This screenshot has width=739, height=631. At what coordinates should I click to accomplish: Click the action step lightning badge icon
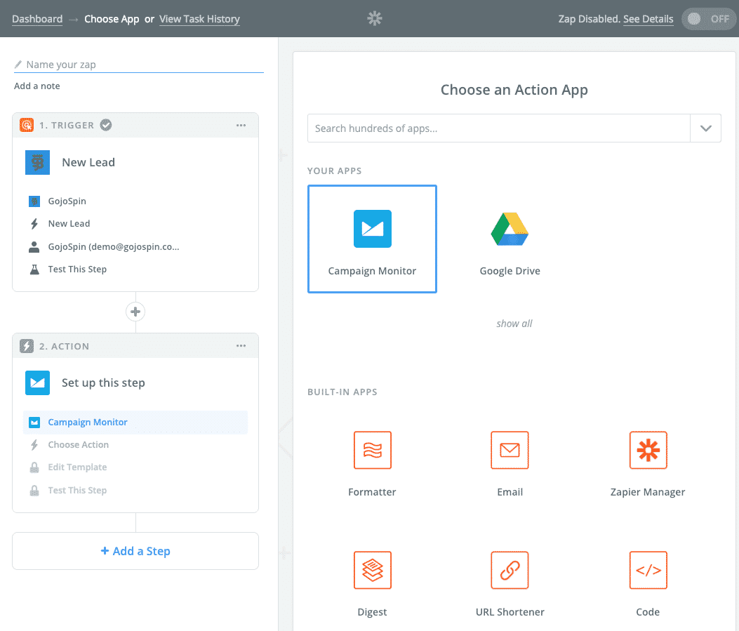point(27,346)
